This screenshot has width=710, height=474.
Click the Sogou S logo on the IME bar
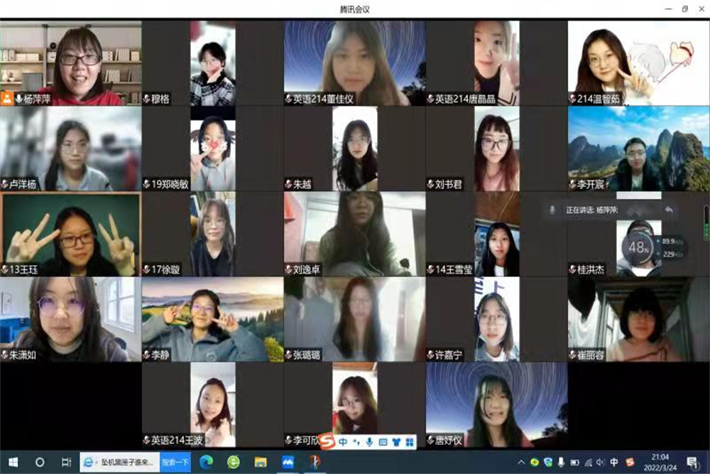[326, 441]
